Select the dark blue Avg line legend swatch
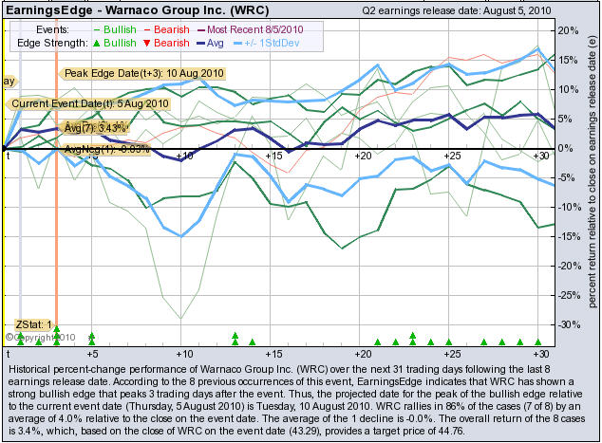The image size is (602, 443). (x=200, y=44)
